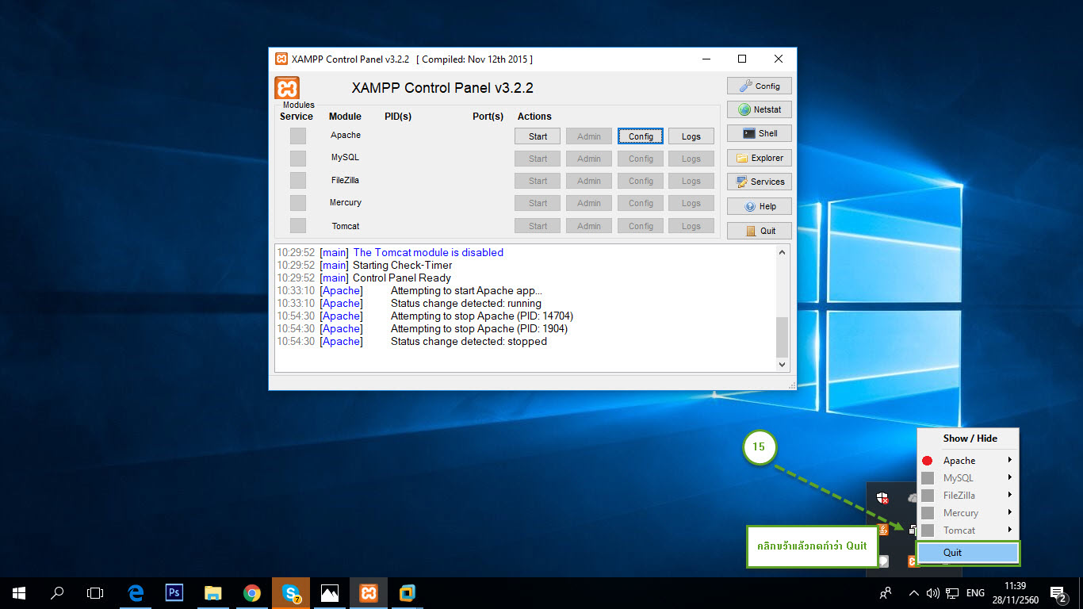1083x609 pixels.
Task: Open Microsoft Edge from the taskbar
Action: click(x=136, y=592)
